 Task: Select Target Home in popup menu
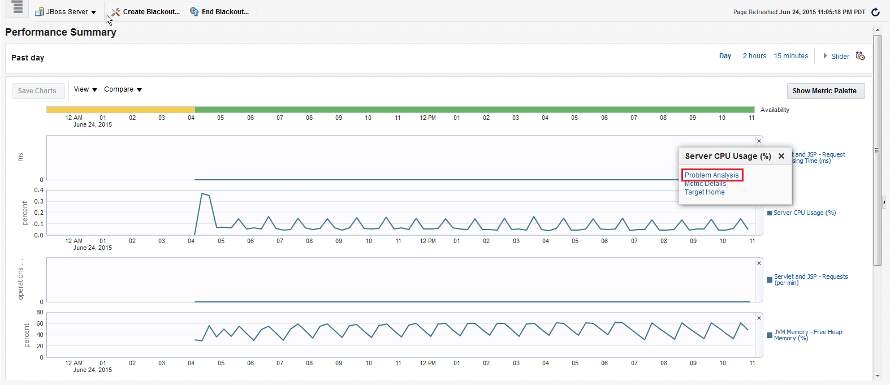[705, 192]
